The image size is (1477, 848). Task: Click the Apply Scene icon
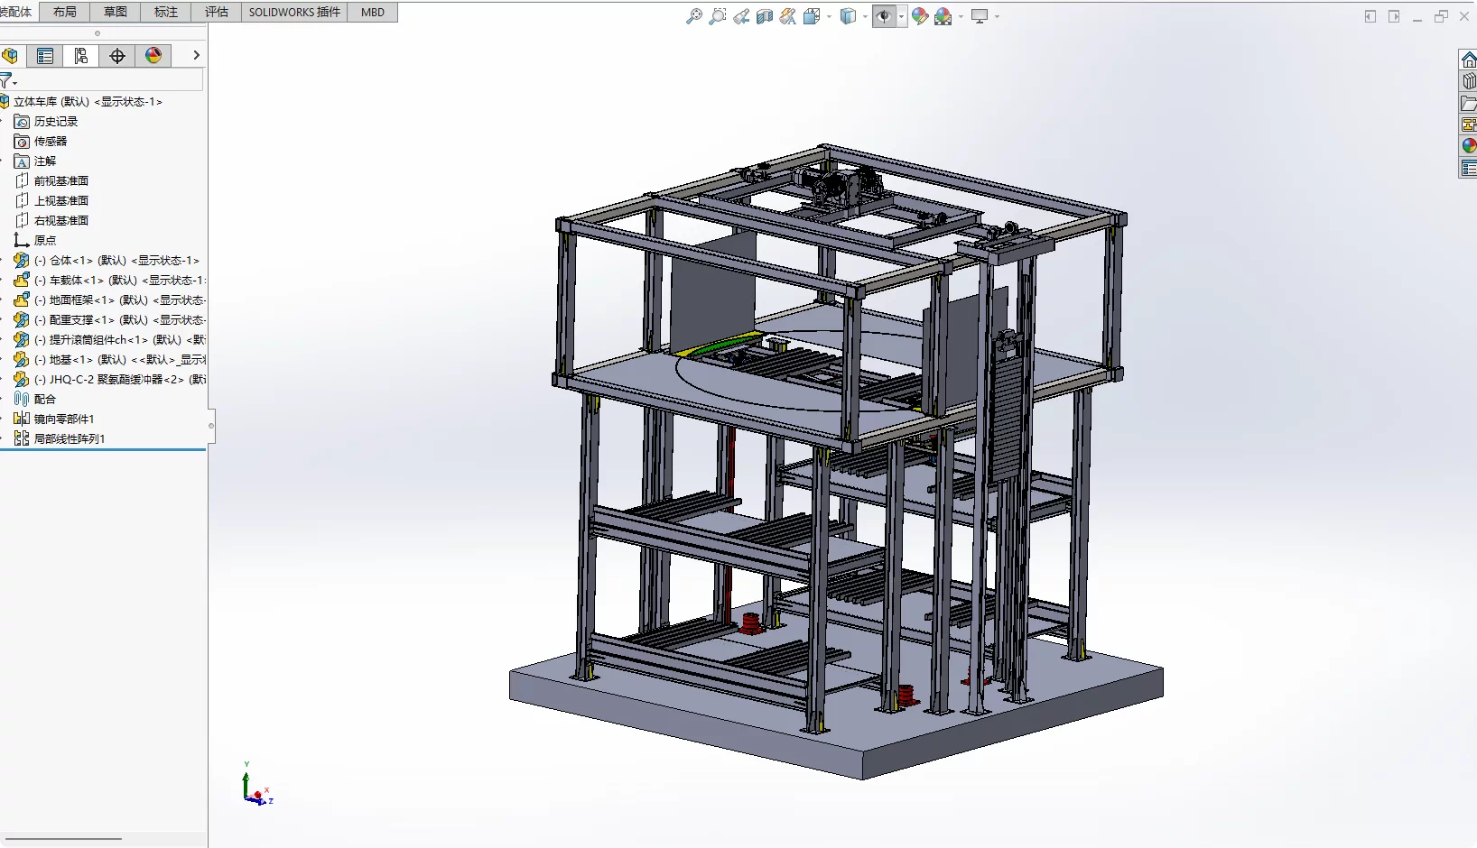click(943, 16)
